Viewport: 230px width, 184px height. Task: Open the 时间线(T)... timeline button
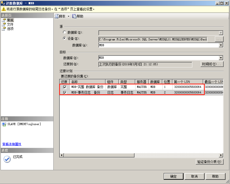pyautogui.click(x=212, y=64)
